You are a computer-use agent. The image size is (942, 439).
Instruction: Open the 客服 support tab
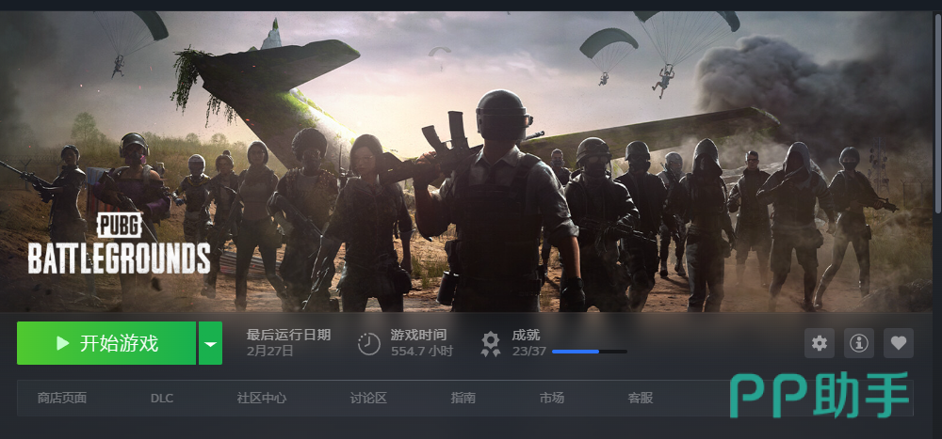(x=641, y=398)
